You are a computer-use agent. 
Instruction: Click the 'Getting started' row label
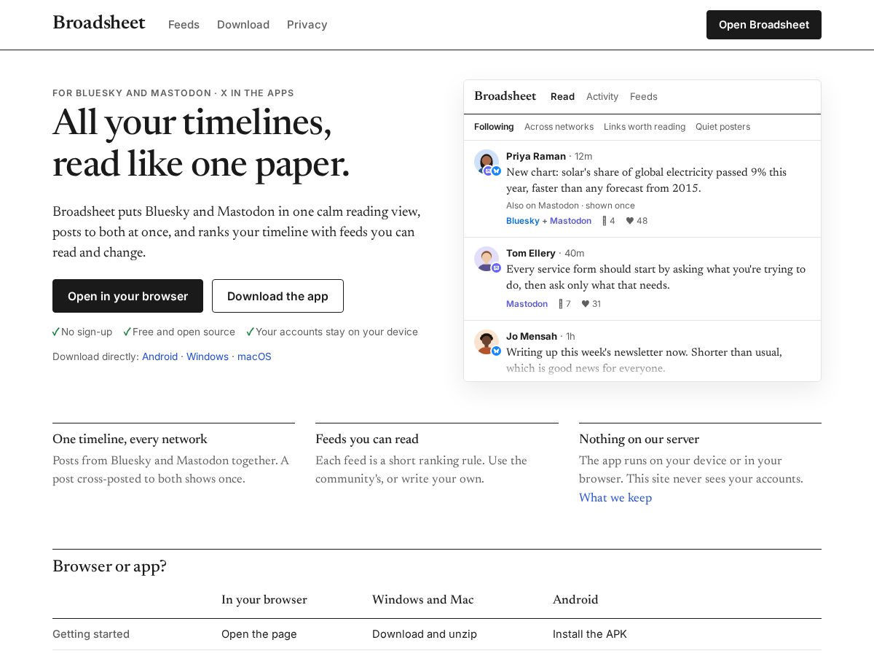coord(91,634)
